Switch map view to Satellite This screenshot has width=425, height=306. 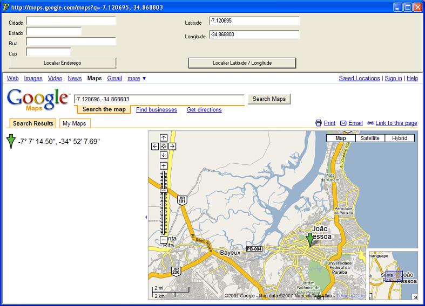[x=370, y=138]
